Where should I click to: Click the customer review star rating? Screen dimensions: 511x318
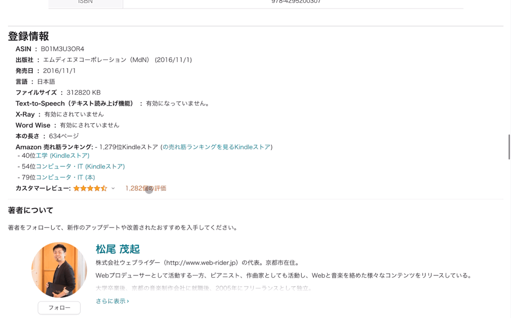(x=90, y=188)
